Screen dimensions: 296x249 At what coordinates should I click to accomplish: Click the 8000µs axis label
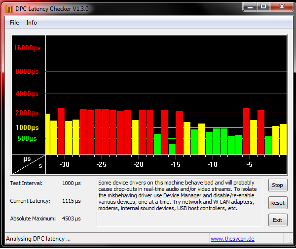click(x=27, y=71)
